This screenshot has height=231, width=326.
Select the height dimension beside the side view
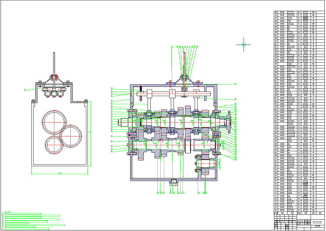tap(90, 132)
